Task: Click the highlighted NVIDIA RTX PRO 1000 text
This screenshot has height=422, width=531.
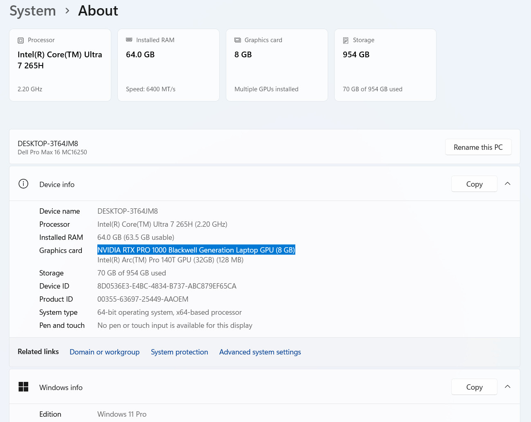Action: coord(196,250)
